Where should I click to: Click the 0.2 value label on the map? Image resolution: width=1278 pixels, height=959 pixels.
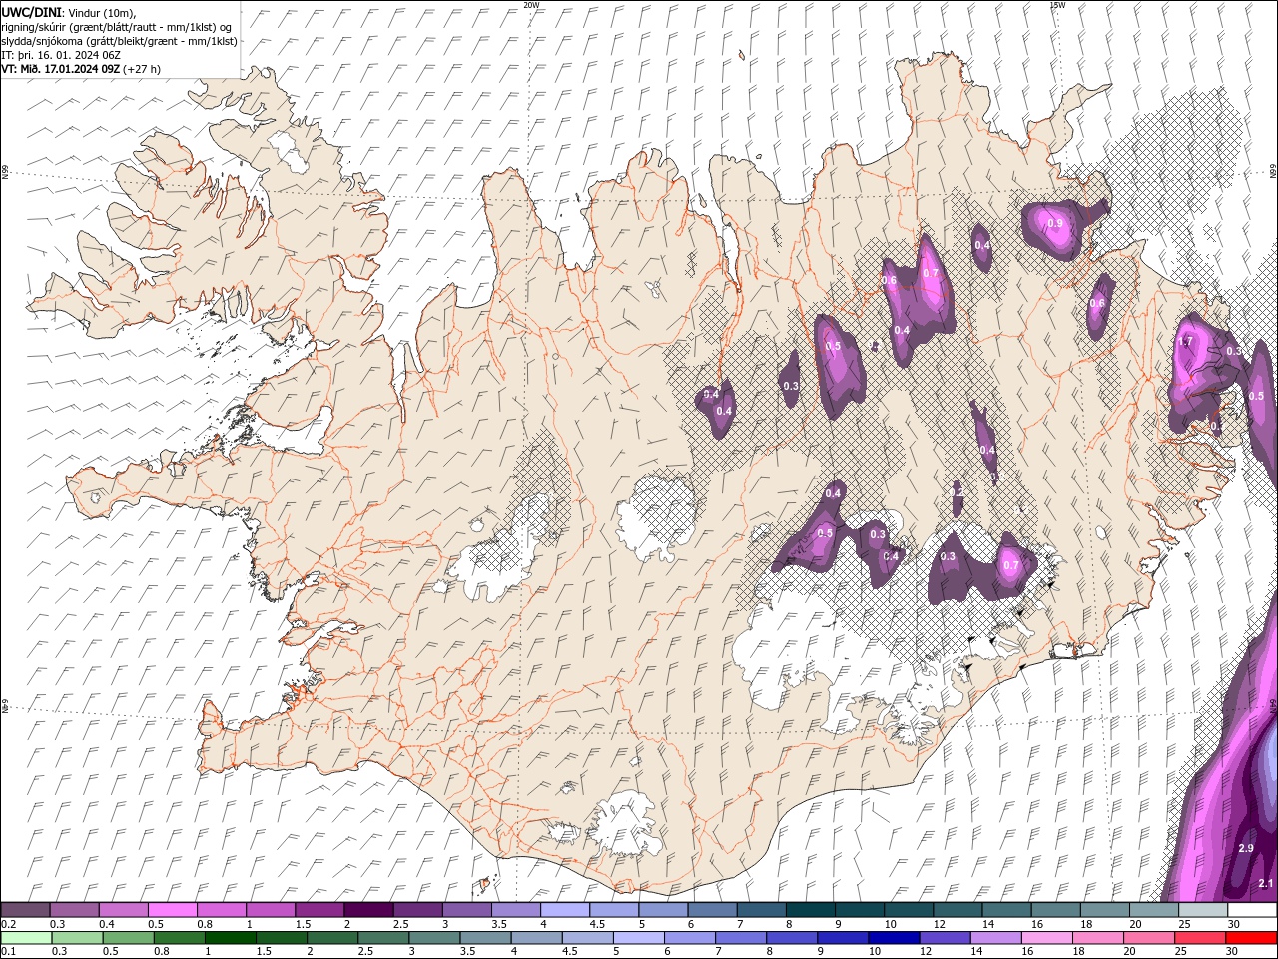pyautogui.click(x=958, y=492)
